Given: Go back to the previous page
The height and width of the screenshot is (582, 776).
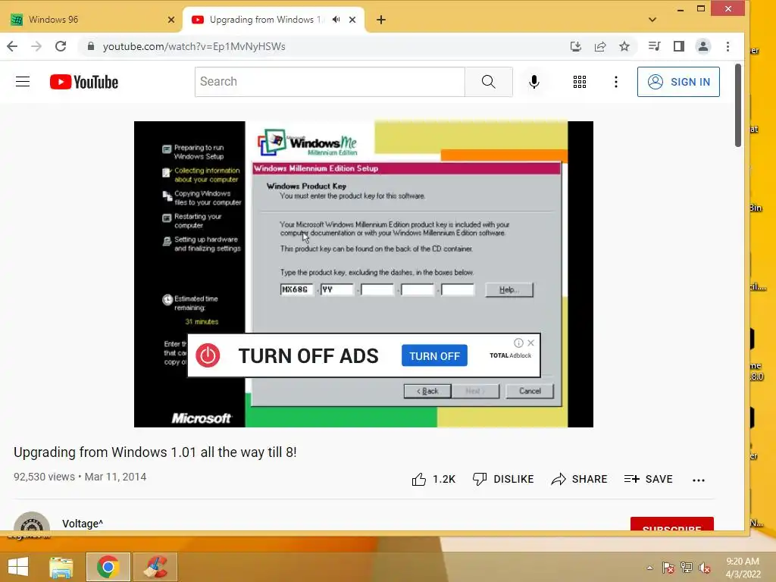Looking at the screenshot, I should click(12, 46).
